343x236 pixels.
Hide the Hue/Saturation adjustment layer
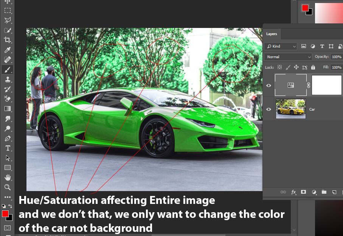pos(269,85)
